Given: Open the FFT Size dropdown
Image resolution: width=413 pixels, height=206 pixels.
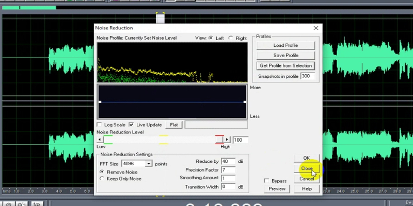Looking at the screenshot, I should tap(149, 164).
